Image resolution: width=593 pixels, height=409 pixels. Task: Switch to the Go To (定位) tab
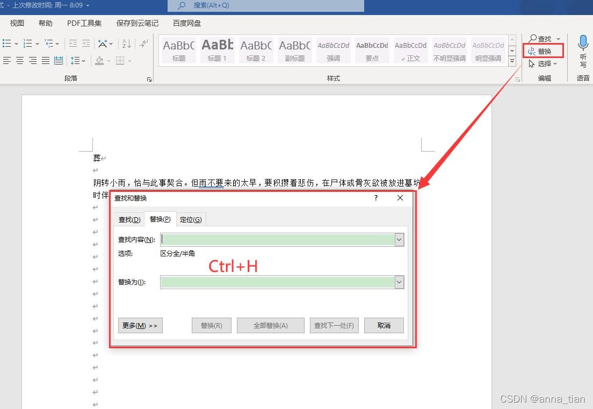pyautogui.click(x=191, y=219)
